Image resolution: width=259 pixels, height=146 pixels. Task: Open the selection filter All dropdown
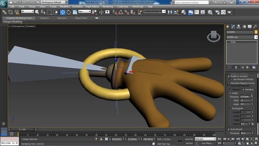tap(28, 11)
